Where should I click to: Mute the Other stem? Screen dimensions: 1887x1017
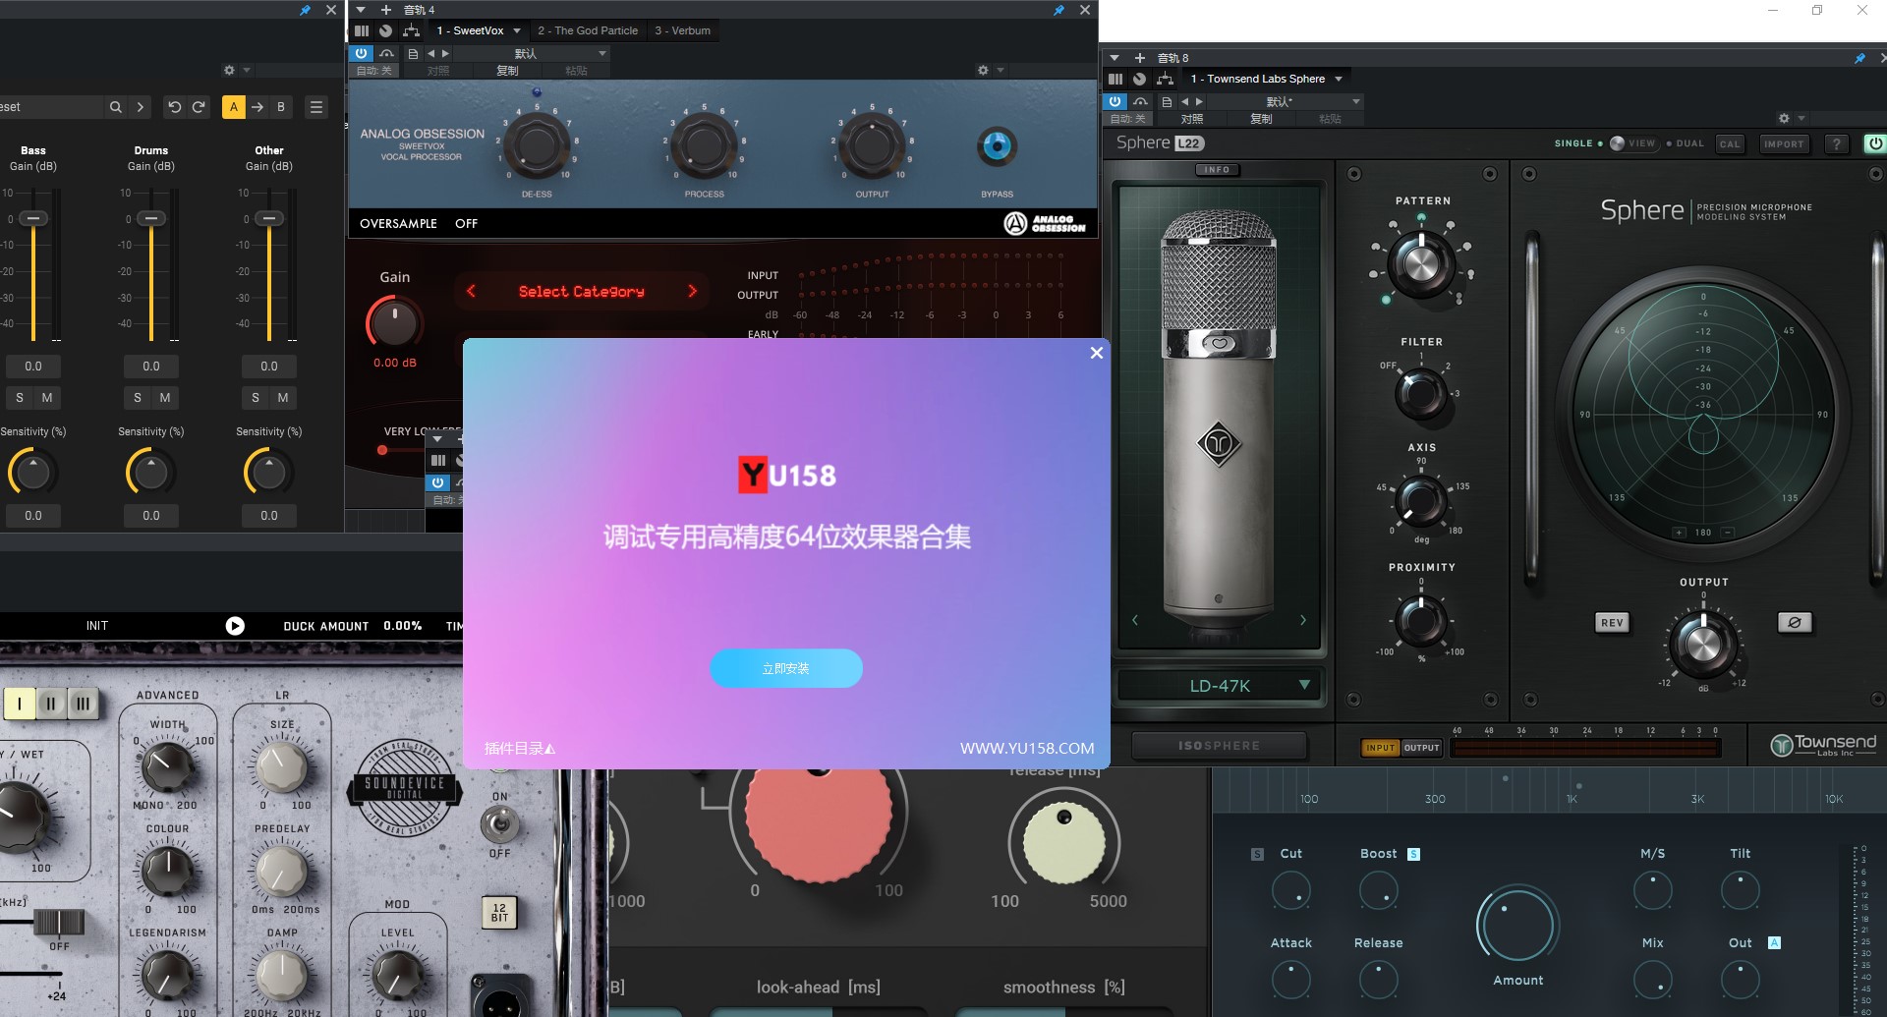pos(283,398)
